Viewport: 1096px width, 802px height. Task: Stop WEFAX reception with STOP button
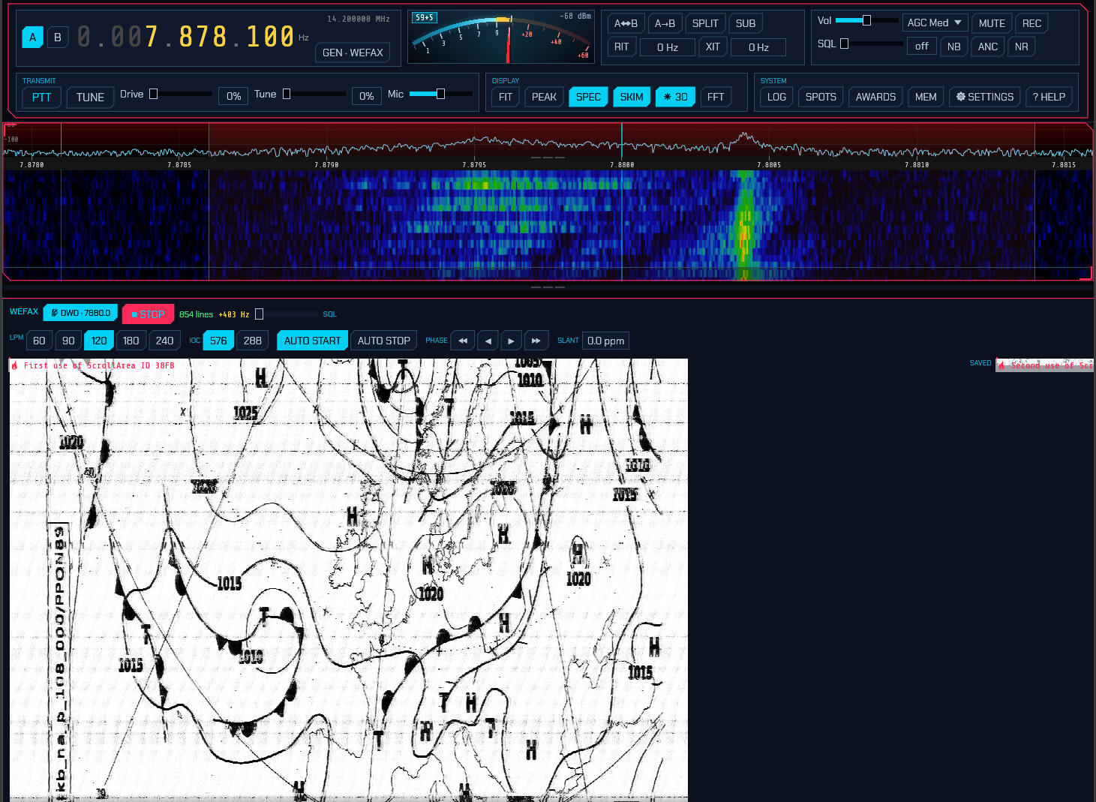pos(148,314)
